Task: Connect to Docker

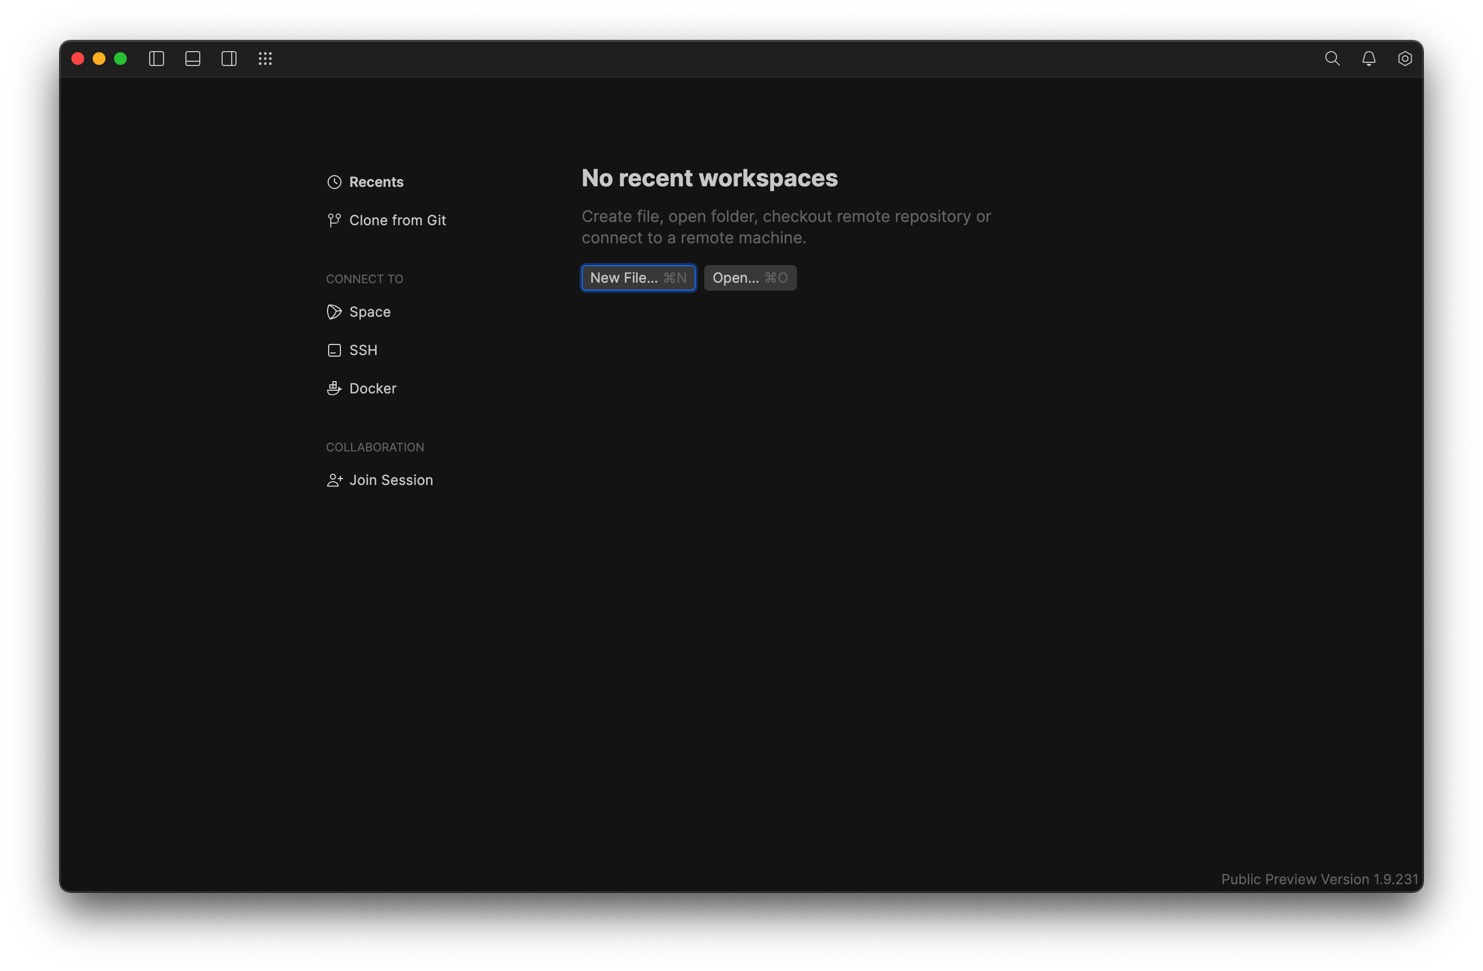Action: 372,389
